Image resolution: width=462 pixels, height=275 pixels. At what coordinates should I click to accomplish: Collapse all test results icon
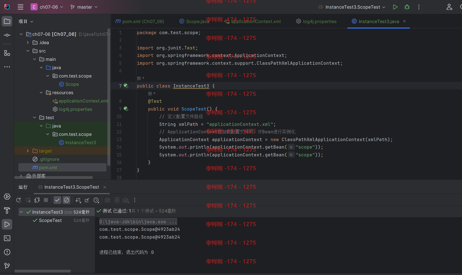point(87,200)
